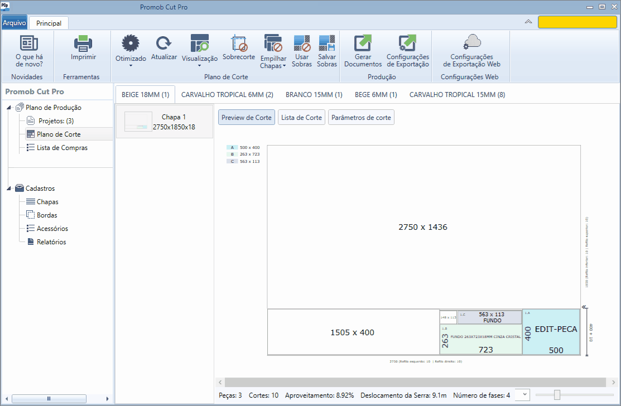Open the Número de fases combo box
621x406 pixels.
pos(522,394)
